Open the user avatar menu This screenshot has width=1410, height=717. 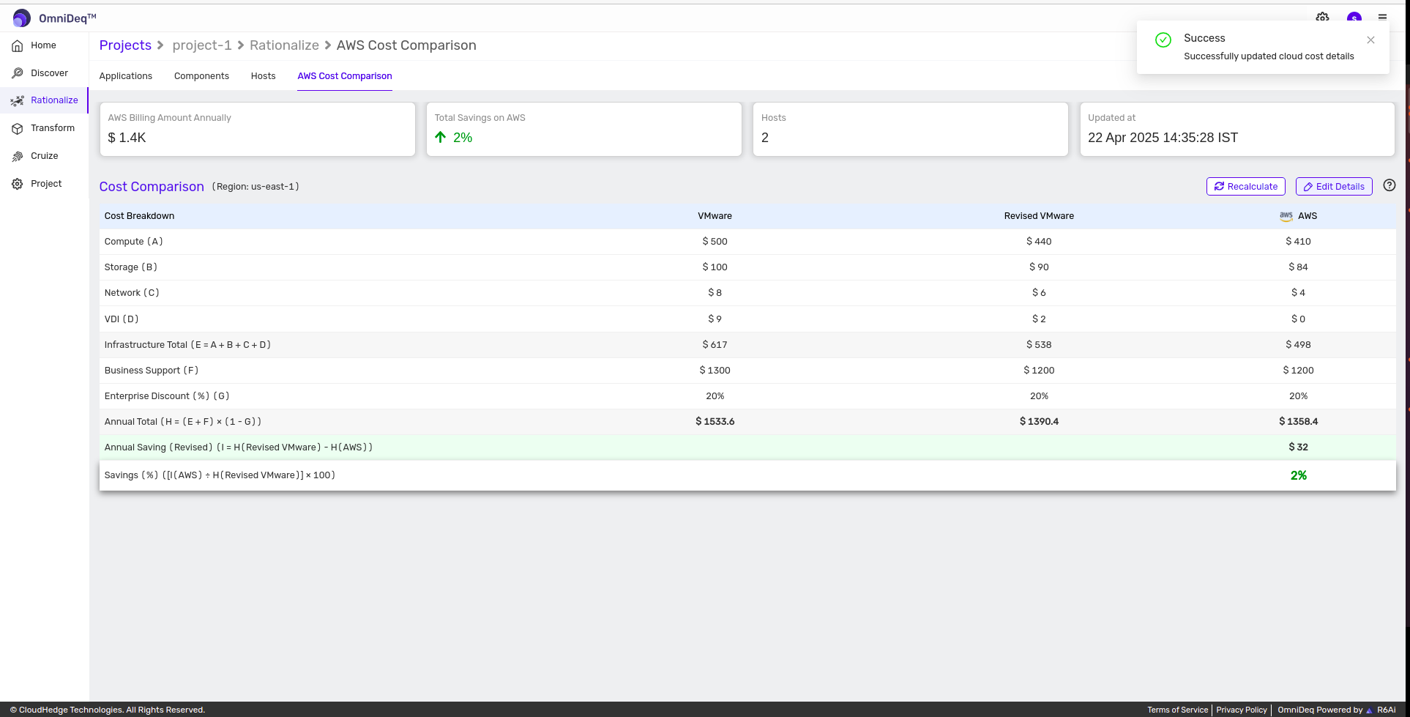1354,17
